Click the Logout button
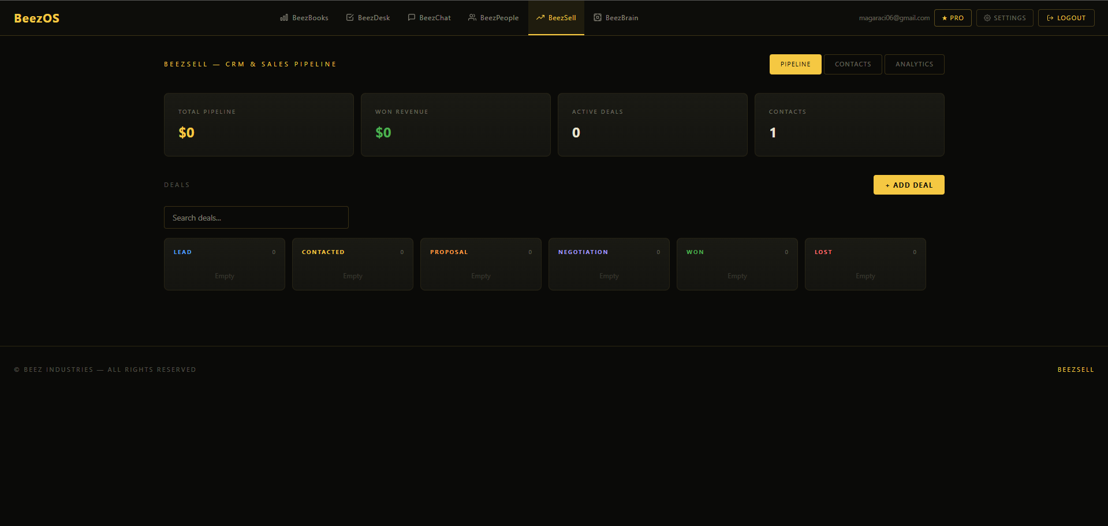Screen dimensions: 1108x526 click(x=1066, y=18)
